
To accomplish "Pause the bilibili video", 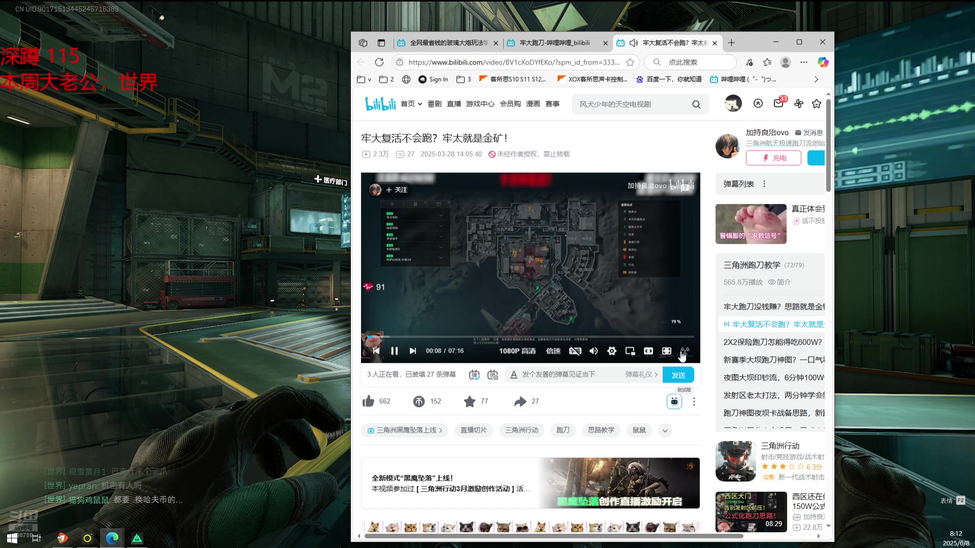I will click(395, 351).
